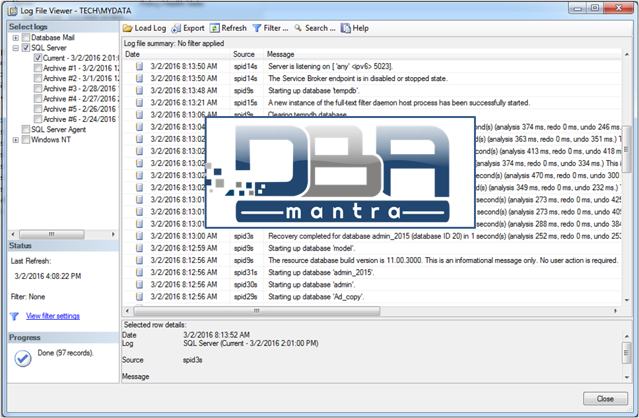
Task: Maximize the Log File Viewer window
Action: [x=595, y=8]
